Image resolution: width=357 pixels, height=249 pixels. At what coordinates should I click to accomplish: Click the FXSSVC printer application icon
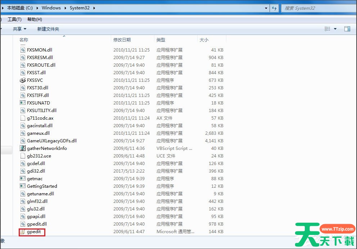click(22, 80)
